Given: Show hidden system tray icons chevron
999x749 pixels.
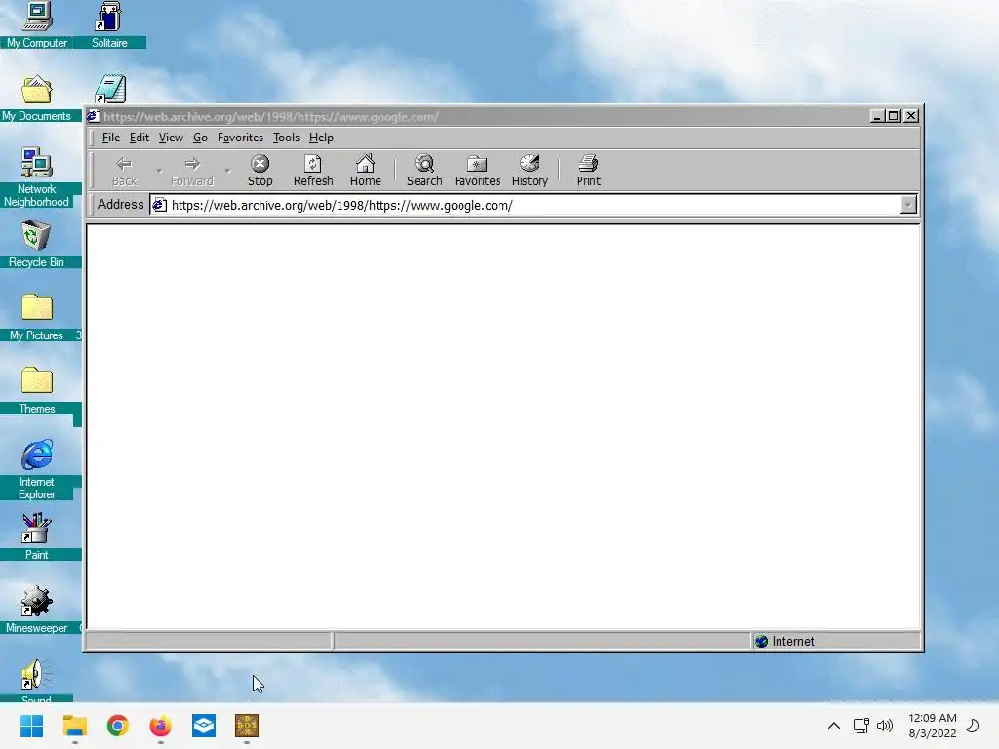Looking at the screenshot, I should click(833, 726).
